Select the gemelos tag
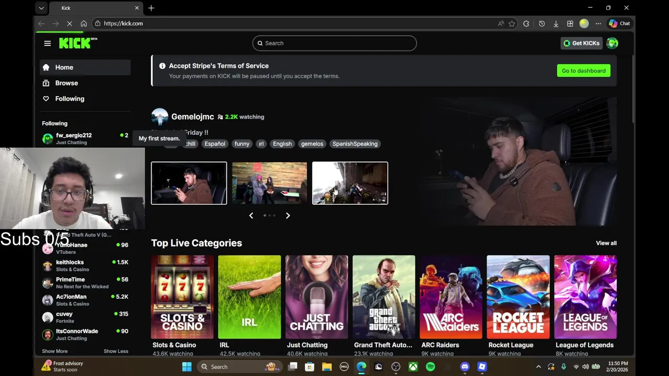Screen dimensions: 669x376 point(312,144)
